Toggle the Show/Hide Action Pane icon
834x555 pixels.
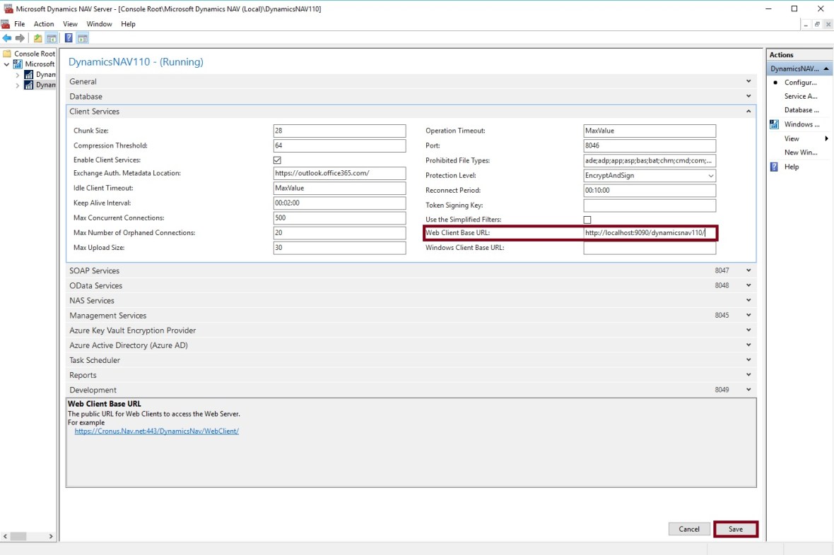click(83, 38)
